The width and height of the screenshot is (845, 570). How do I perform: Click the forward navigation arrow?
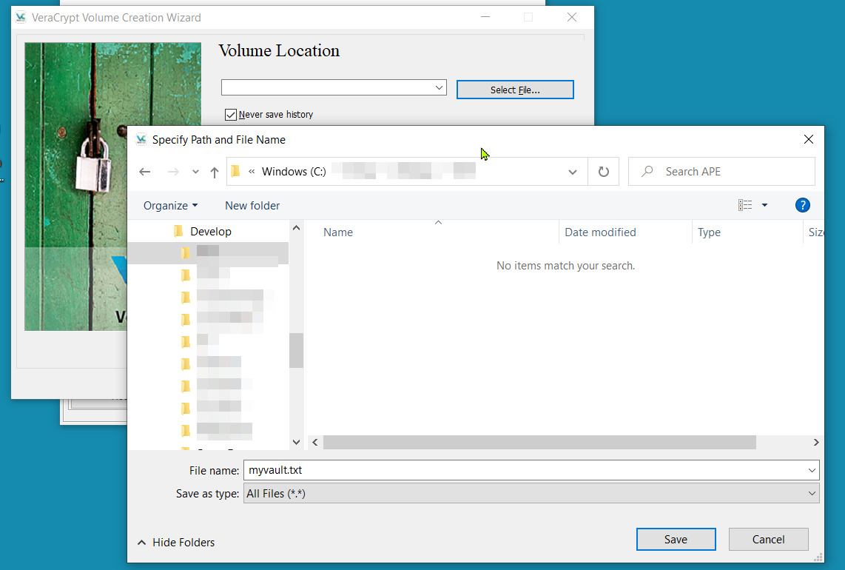173,172
